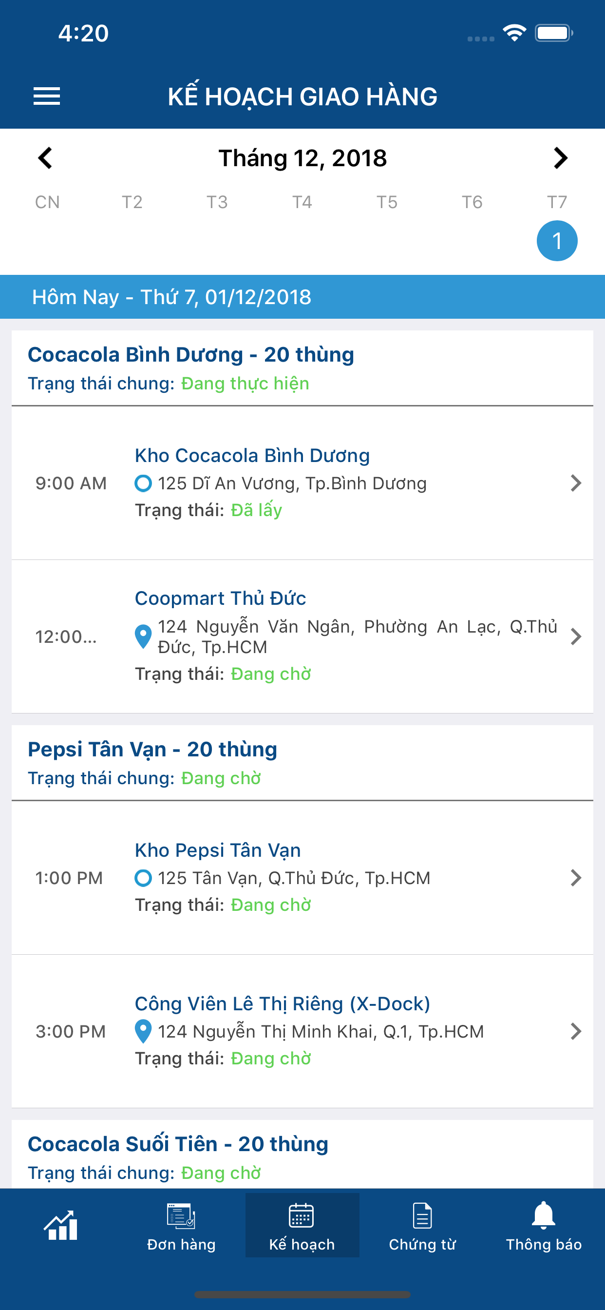Open Cocacola Bình Dương - 20 thùng order
Viewport: 605px width, 1310px height.
tap(190, 354)
